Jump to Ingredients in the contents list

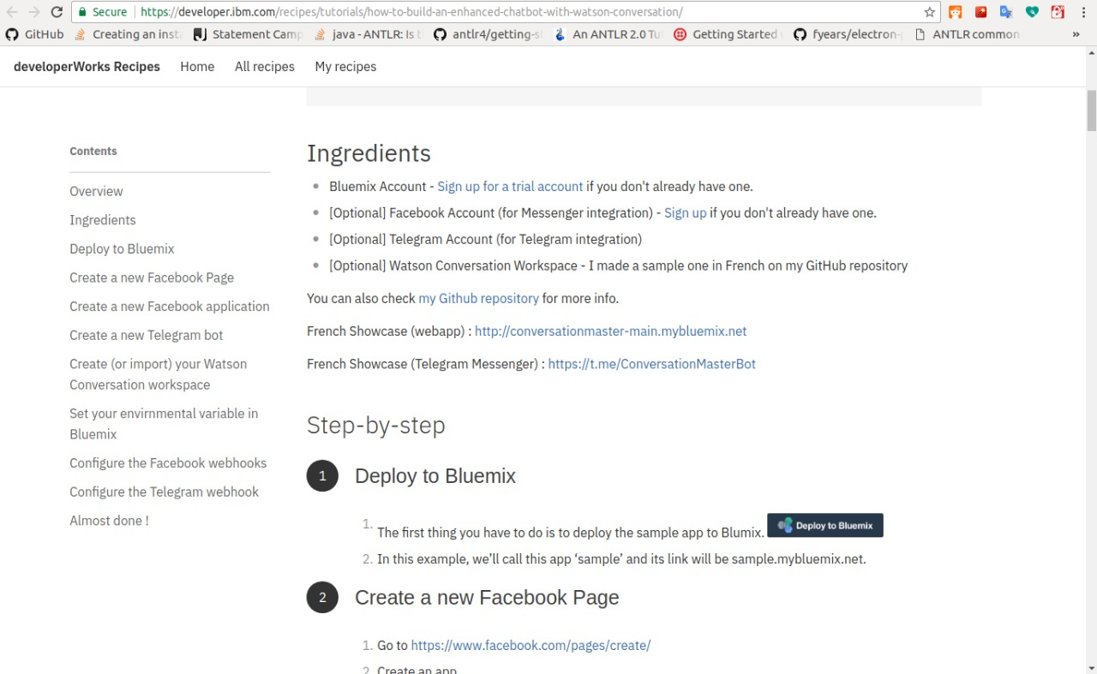103,220
